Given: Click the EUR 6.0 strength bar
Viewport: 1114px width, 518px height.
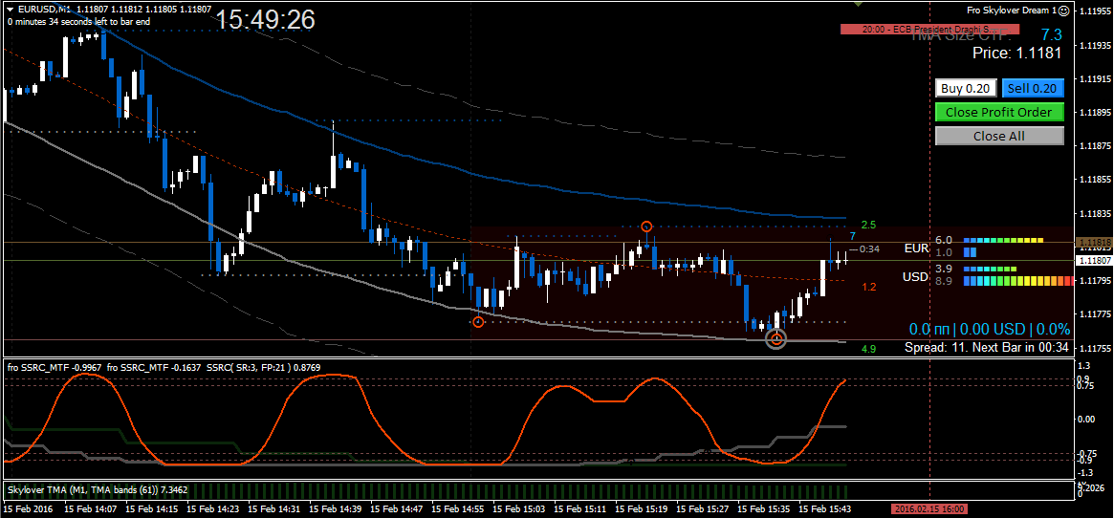Looking at the screenshot, I should (1003, 241).
